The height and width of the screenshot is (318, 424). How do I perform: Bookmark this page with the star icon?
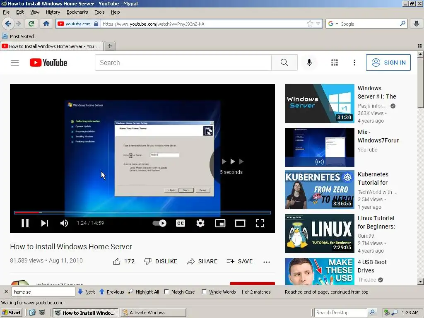[x=310, y=24]
